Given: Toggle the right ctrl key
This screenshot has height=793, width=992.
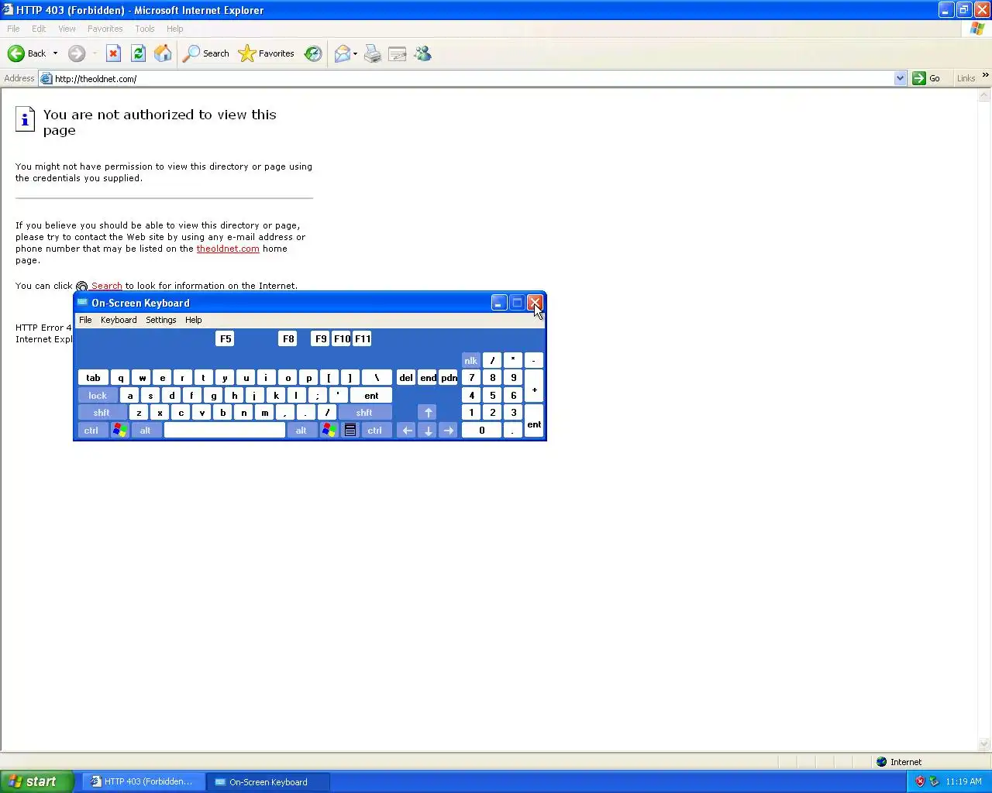Looking at the screenshot, I should pos(375,430).
